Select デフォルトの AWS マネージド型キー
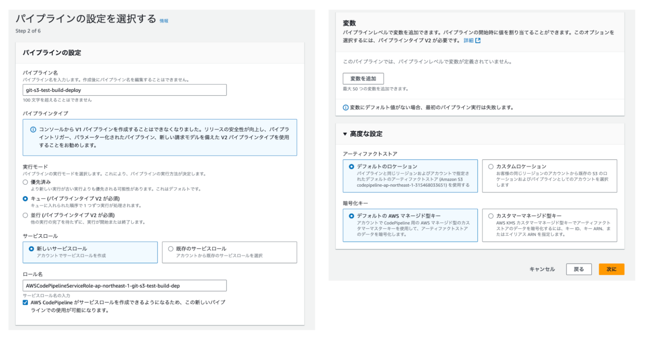The width and height of the screenshot is (646, 340). pos(410,225)
